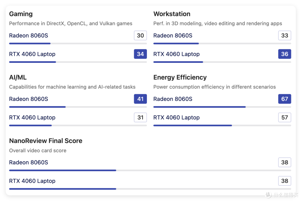Open RTX 4060 Laptop link under Gaming

click(x=32, y=54)
